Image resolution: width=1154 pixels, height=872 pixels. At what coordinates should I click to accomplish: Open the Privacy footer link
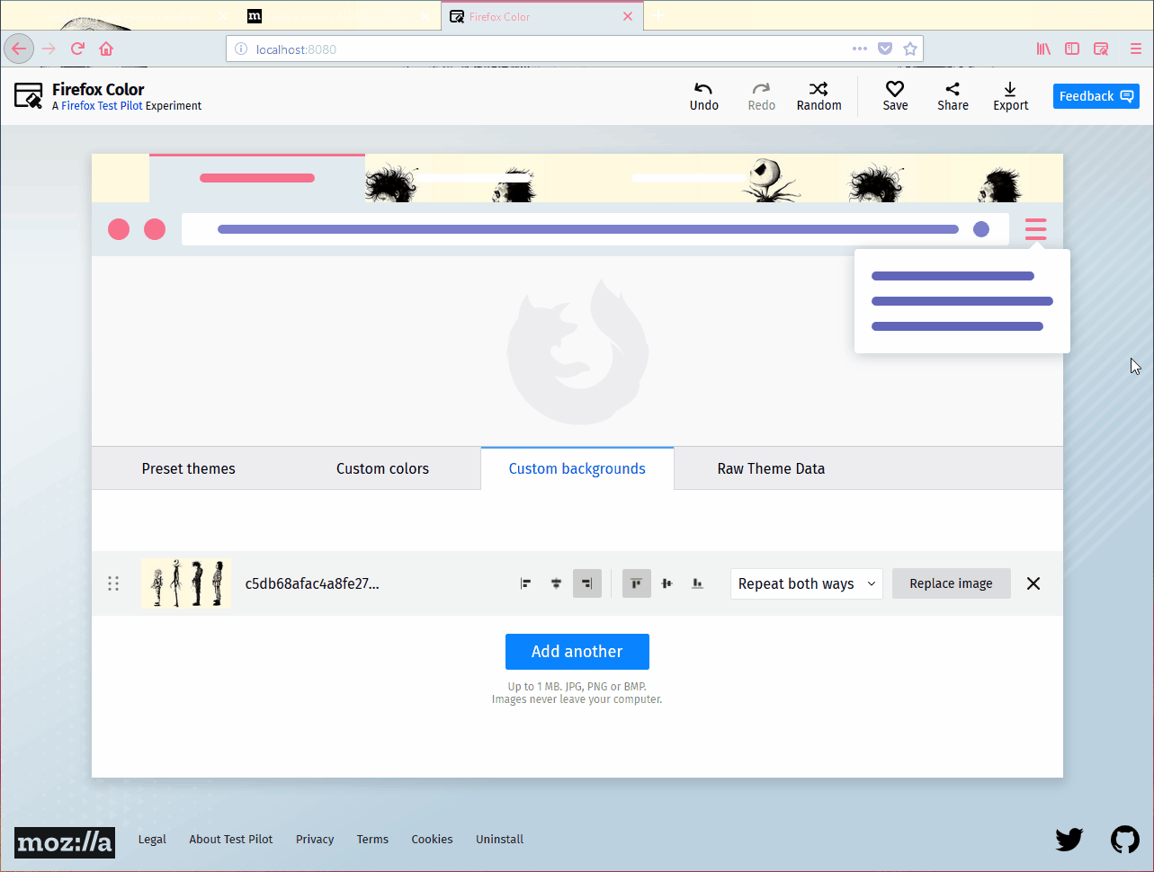315,839
